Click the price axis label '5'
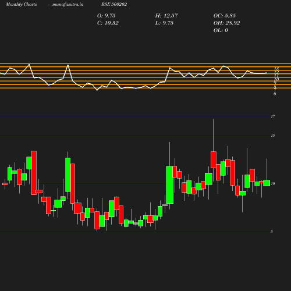This screenshot has width=291, height=291. (272, 232)
